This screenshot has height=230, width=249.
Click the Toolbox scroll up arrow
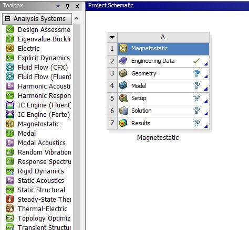[77, 18]
